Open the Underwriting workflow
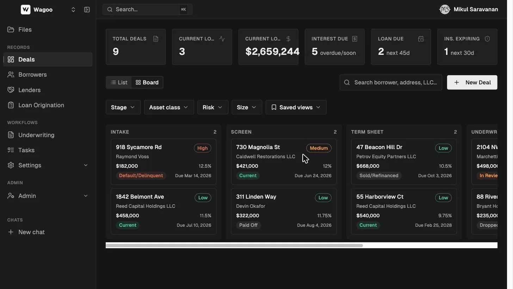 click(x=48, y=135)
